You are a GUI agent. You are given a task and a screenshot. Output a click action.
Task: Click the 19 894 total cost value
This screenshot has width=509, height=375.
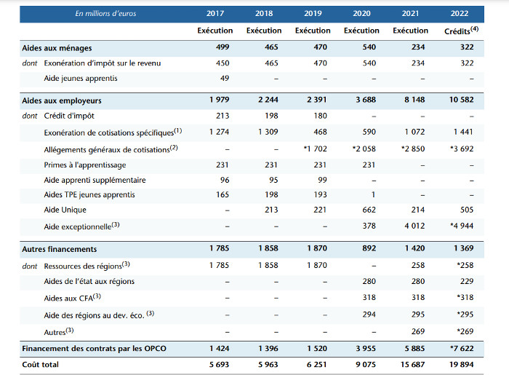[461, 364]
